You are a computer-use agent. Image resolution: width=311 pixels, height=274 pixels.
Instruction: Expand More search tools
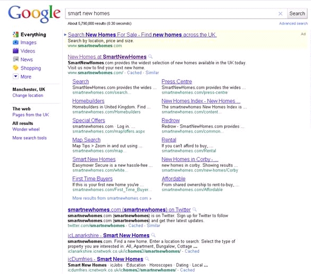pyautogui.click(x=30, y=138)
